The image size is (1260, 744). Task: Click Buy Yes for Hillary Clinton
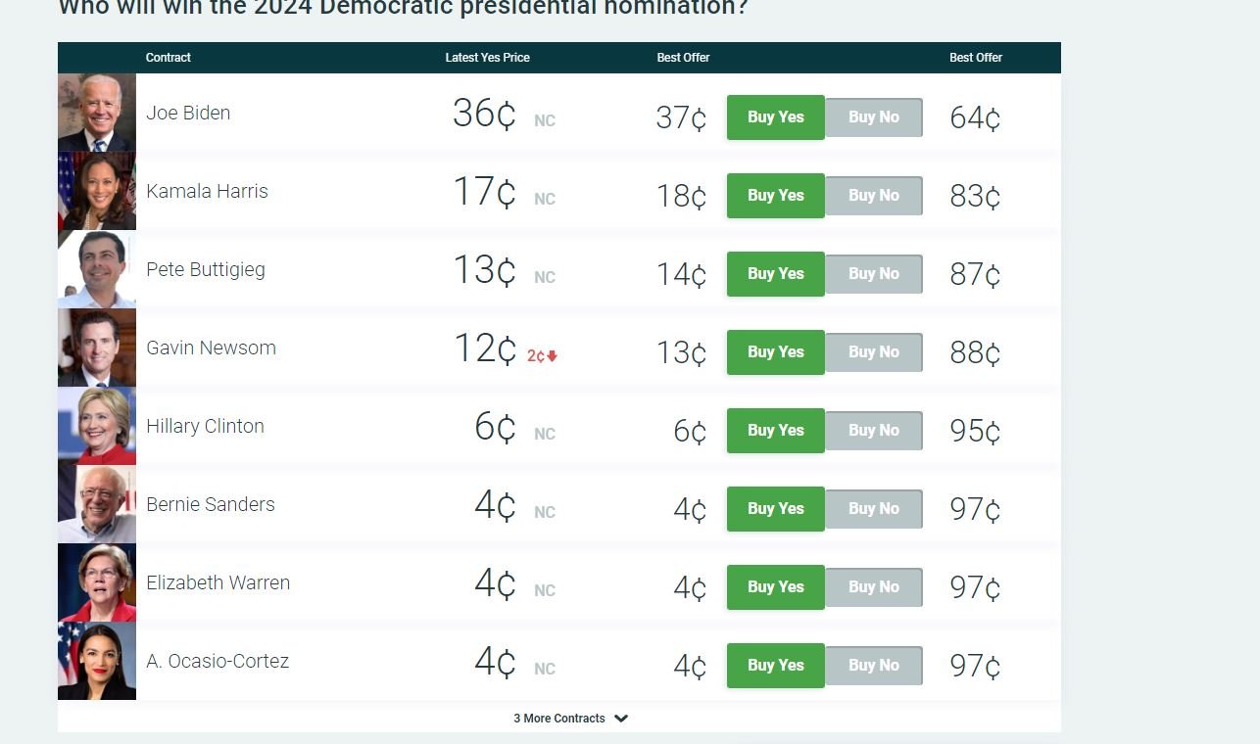(775, 431)
